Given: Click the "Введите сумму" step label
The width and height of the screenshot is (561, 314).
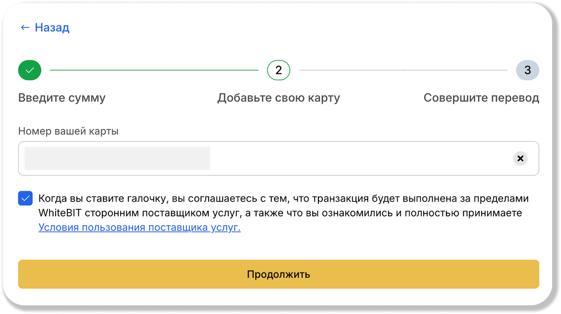Looking at the screenshot, I should pos(62,98).
